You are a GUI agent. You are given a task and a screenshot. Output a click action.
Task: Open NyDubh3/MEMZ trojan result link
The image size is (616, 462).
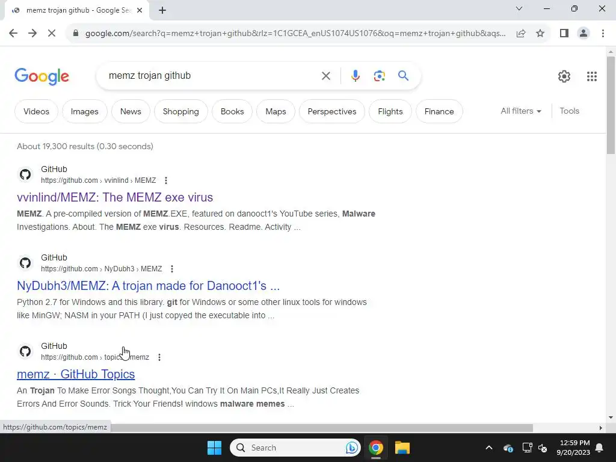click(x=148, y=286)
